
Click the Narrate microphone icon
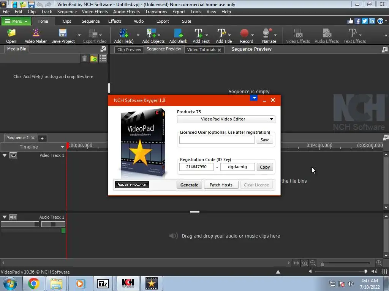point(267,33)
